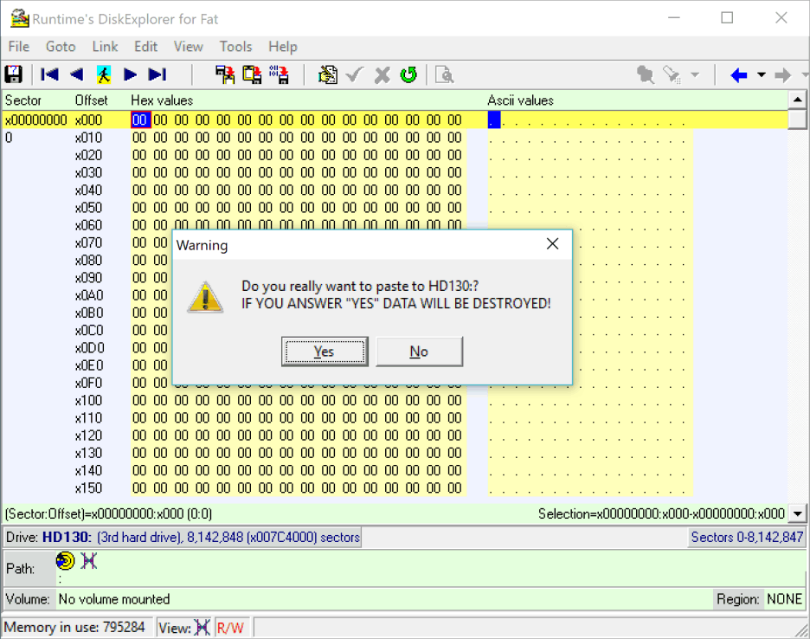Open the Goto menu
The height and width of the screenshot is (639, 810).
61,47
